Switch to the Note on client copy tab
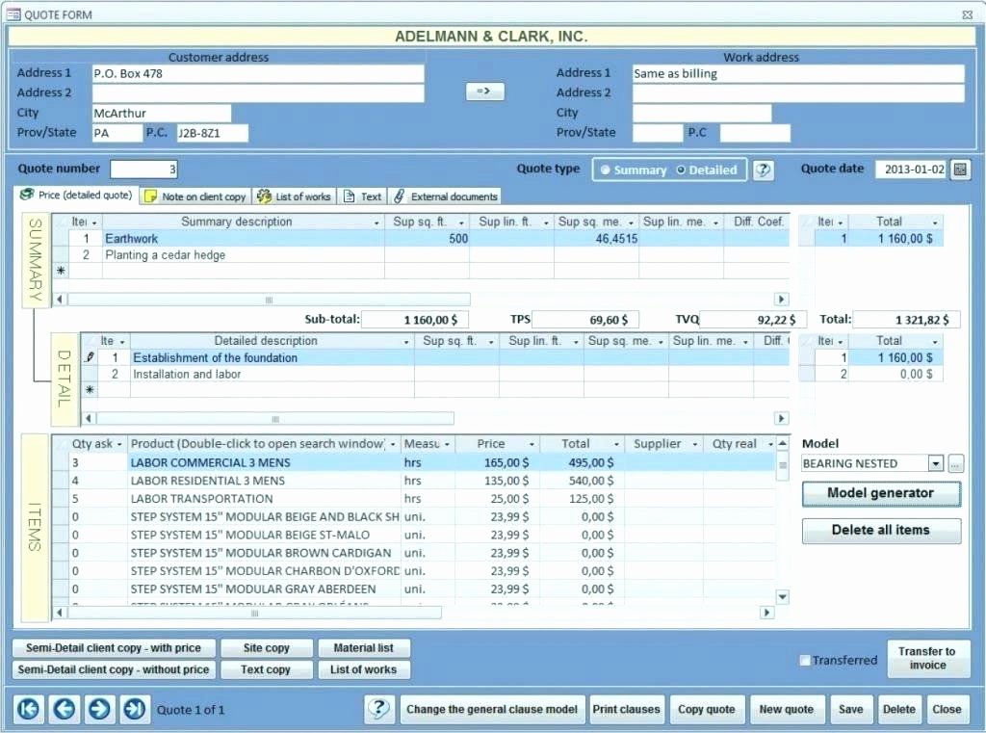986x733 pixels. tap(195, 196)
